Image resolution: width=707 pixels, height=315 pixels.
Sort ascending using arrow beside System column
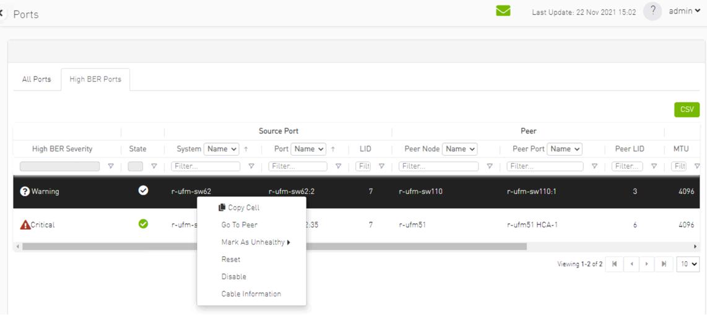click(x=246, y=149)
